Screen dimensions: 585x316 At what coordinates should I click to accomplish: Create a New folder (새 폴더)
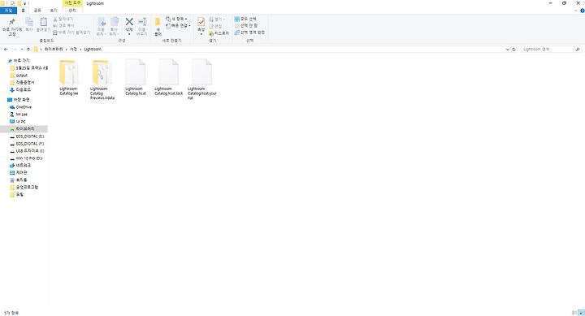tap(158, 27)
